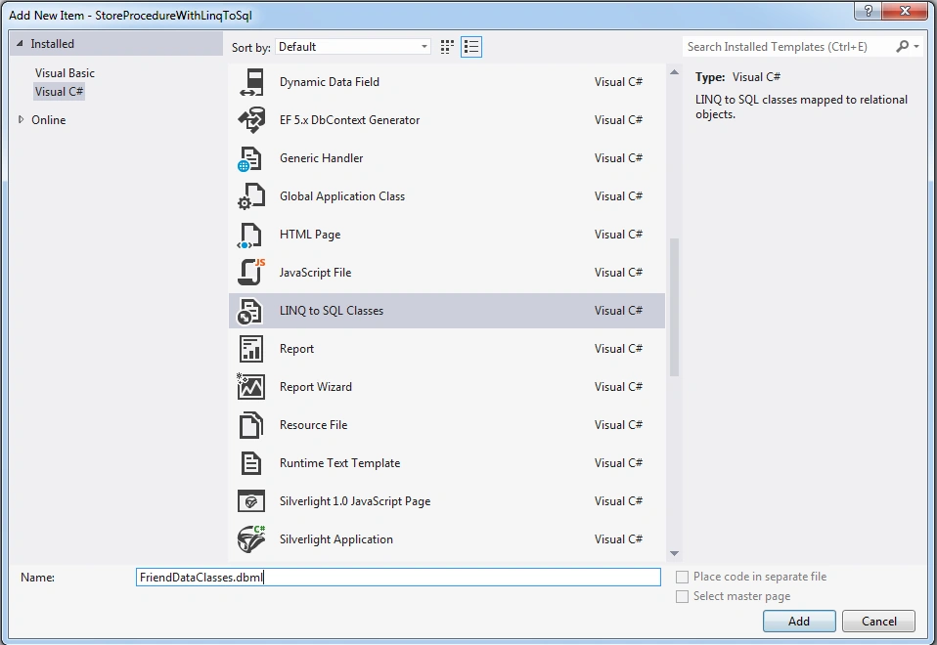Click the Runtime Text Template icon
Viewport: 937px width, 645px height.
[x=251, y=463]
